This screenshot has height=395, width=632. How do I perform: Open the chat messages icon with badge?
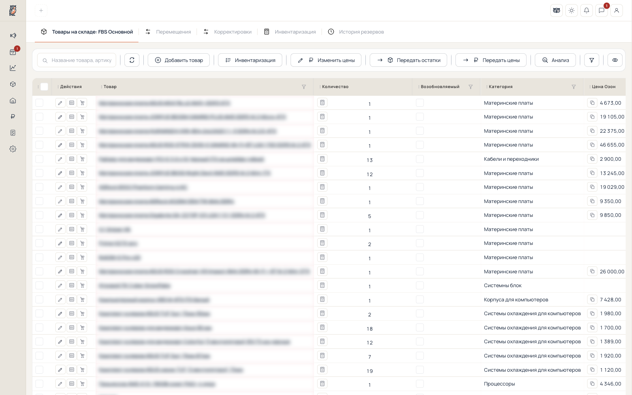602,11
